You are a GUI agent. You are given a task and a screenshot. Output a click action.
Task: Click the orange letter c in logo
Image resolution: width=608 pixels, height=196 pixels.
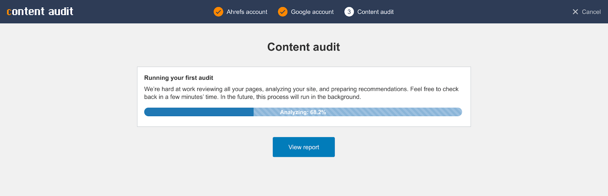[9, 12]
